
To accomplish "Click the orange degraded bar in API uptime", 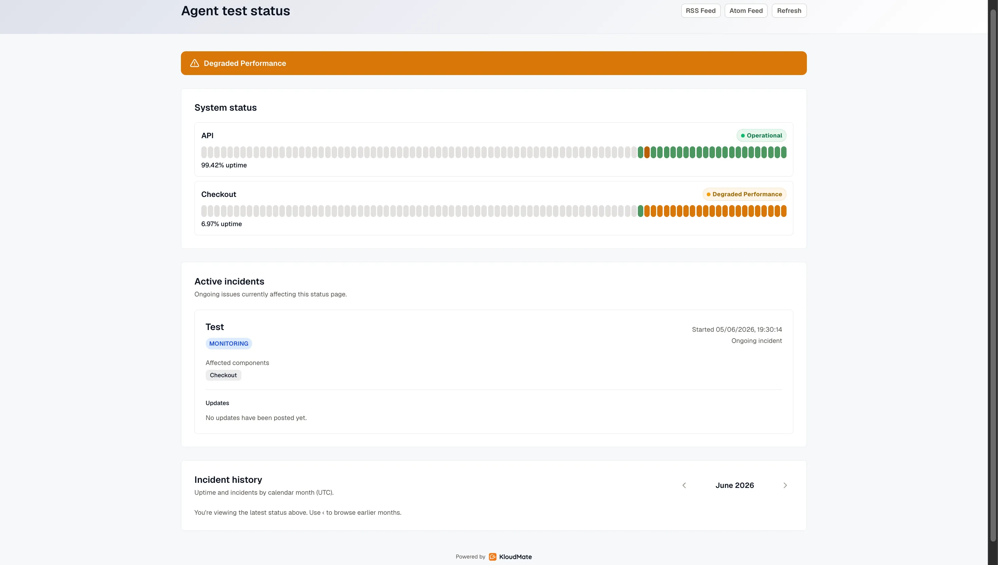I will [x=647, y=152].
